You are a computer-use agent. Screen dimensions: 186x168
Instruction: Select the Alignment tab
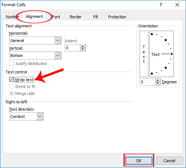click(34, 16)
